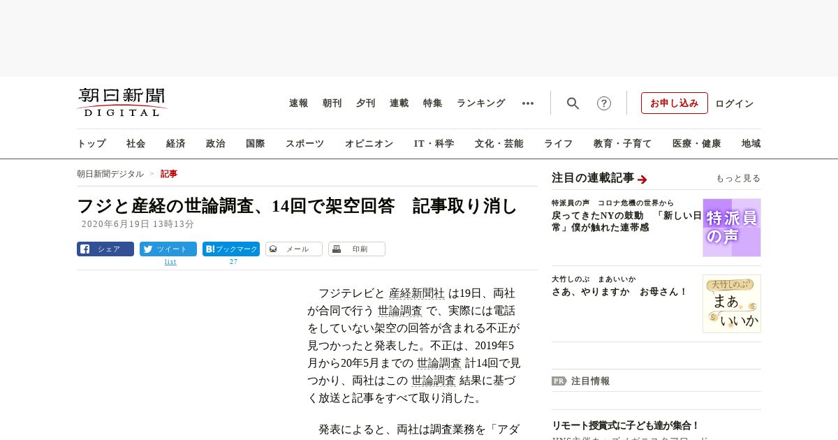Bookmark the article with Hatena button

[231, 249]
